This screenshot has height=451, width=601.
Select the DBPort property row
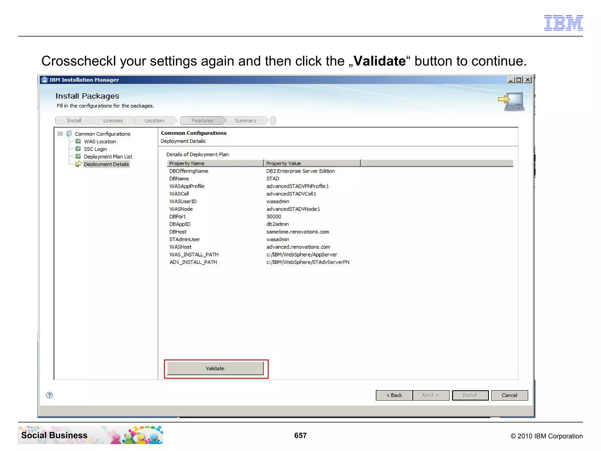click(340, 217)
